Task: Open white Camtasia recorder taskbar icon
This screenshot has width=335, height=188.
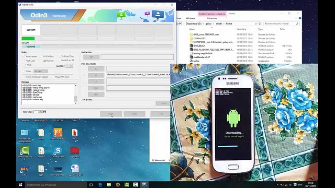Action: [136, 185]
